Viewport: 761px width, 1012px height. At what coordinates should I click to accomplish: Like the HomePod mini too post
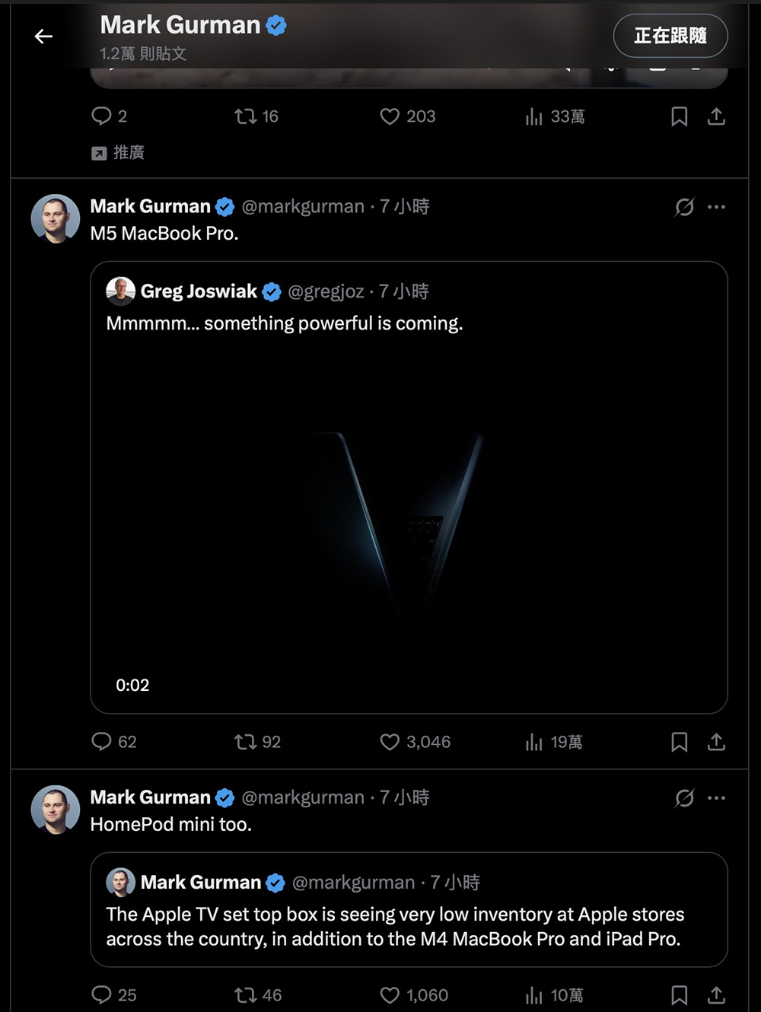click(x=390, y=995)
